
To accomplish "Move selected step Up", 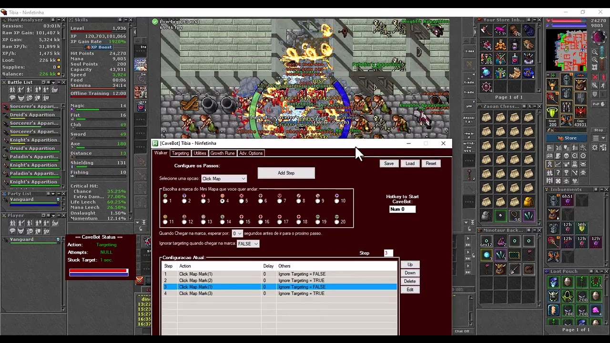I will [410, 264].
